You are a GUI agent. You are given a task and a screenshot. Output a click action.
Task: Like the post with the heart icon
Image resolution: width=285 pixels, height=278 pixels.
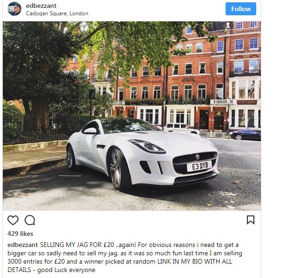(x=13, y=220)
